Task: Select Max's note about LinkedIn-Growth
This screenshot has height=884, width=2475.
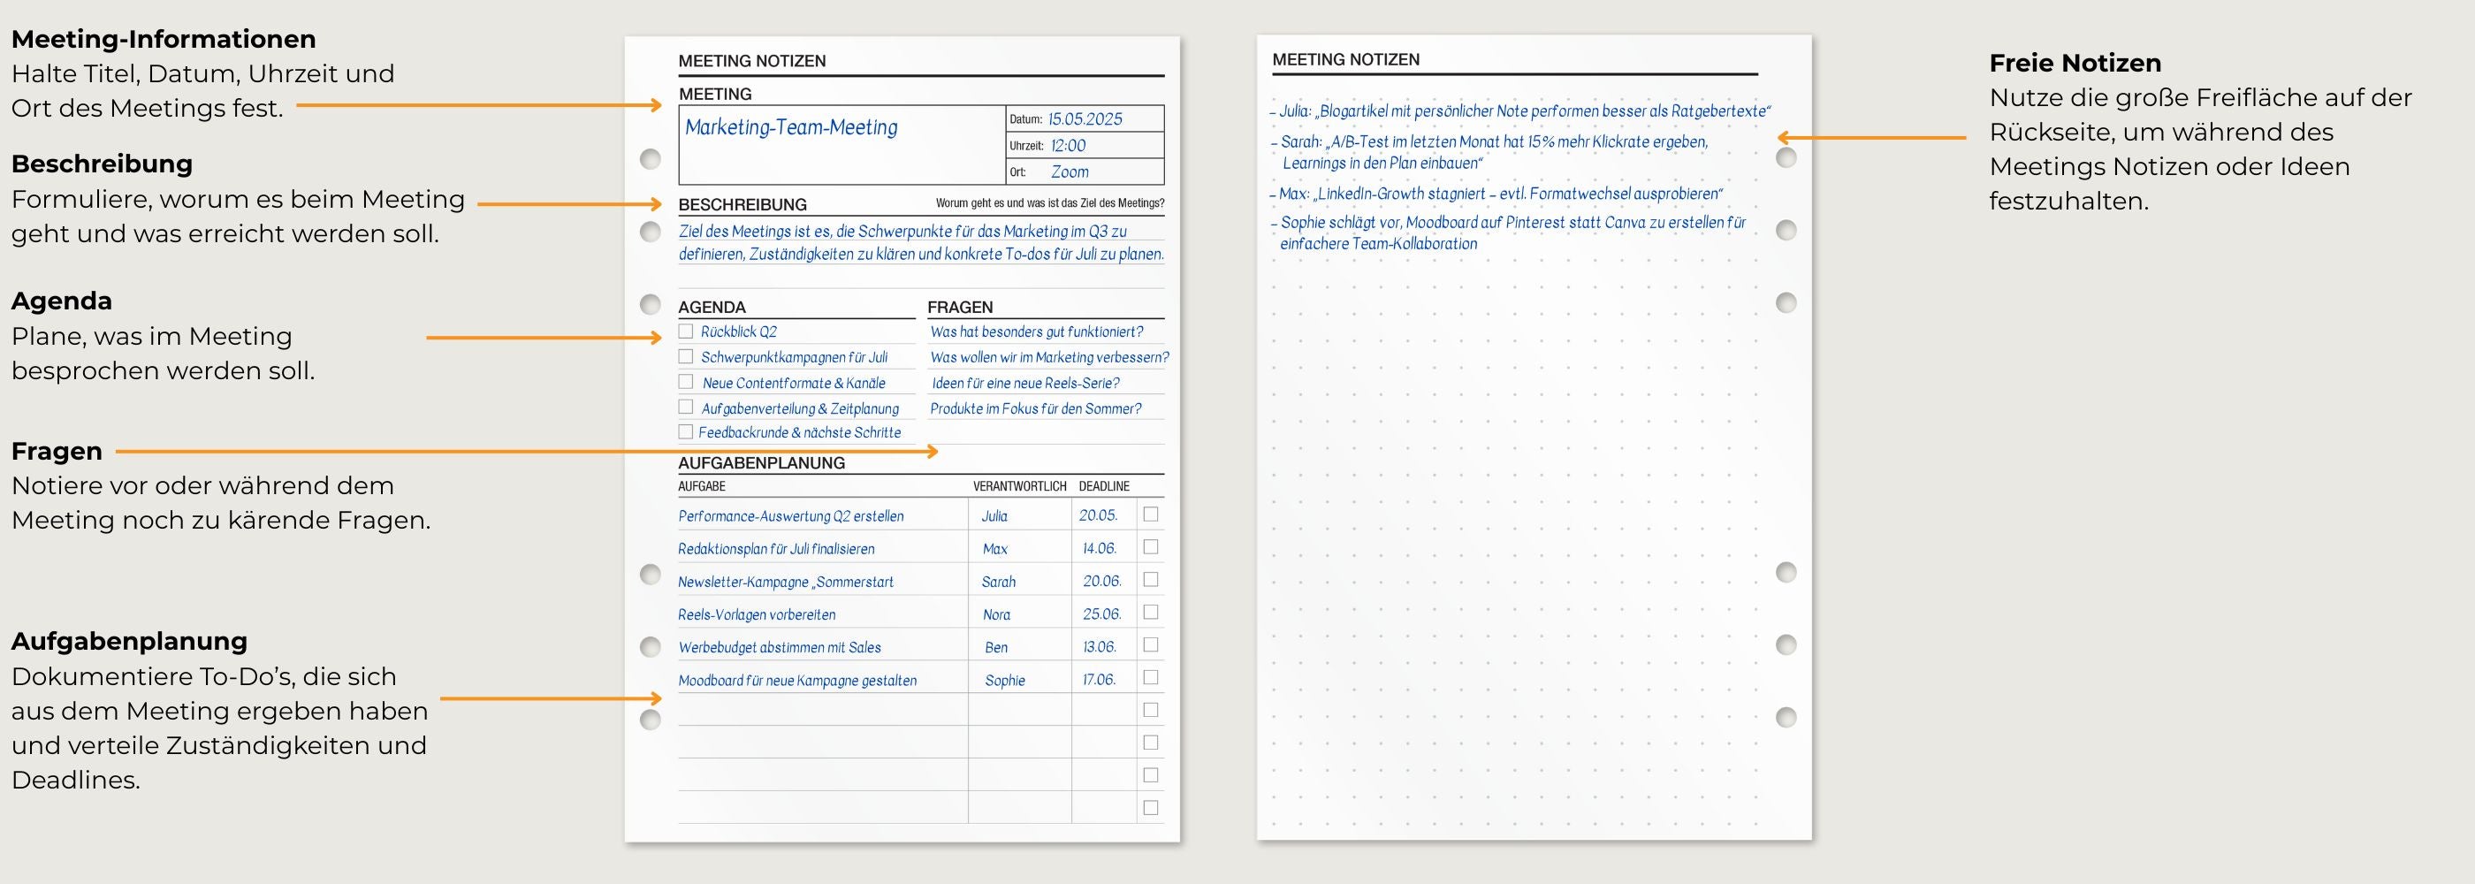Action: (1500, 194)
